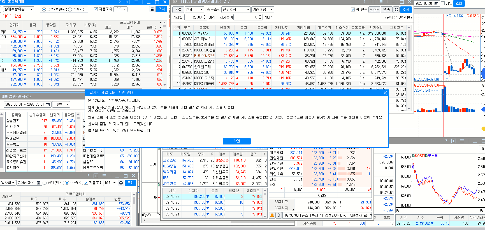
Task: Click the tick list vertical scrollbar
Action: (265, 203)
